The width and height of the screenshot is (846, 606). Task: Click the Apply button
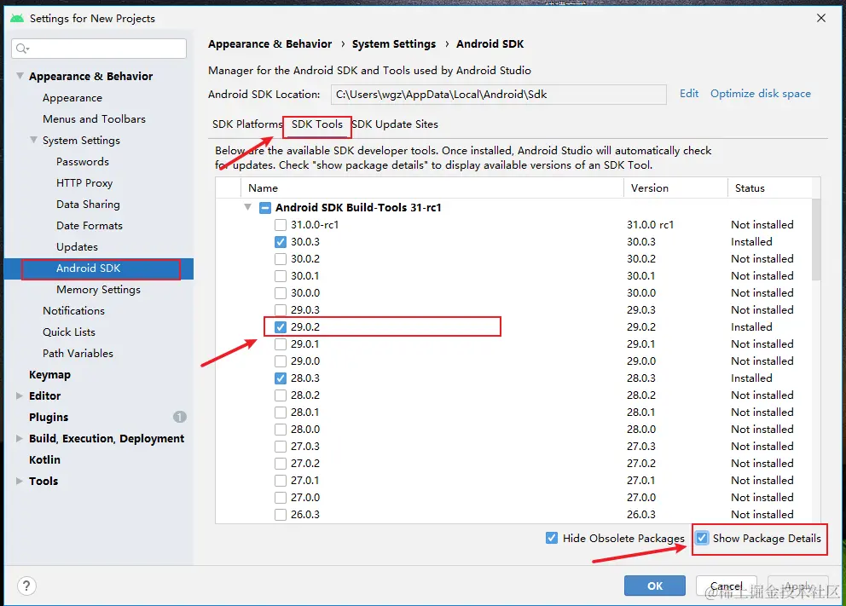(798, 586)
